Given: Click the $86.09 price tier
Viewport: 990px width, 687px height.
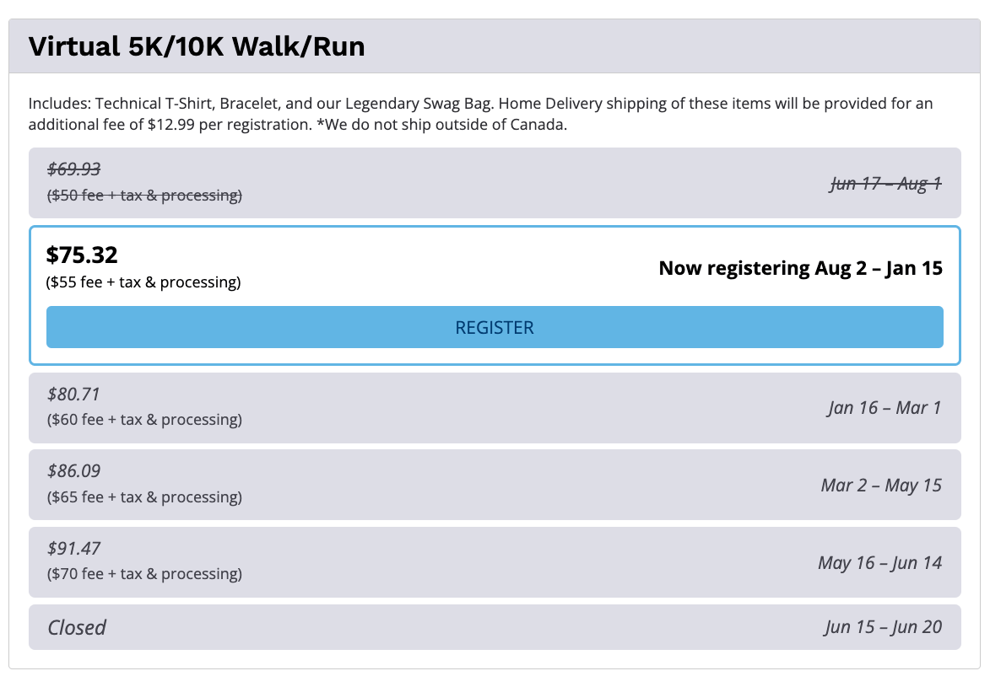Looking at the screenshot, I should (x=74, y=471).
